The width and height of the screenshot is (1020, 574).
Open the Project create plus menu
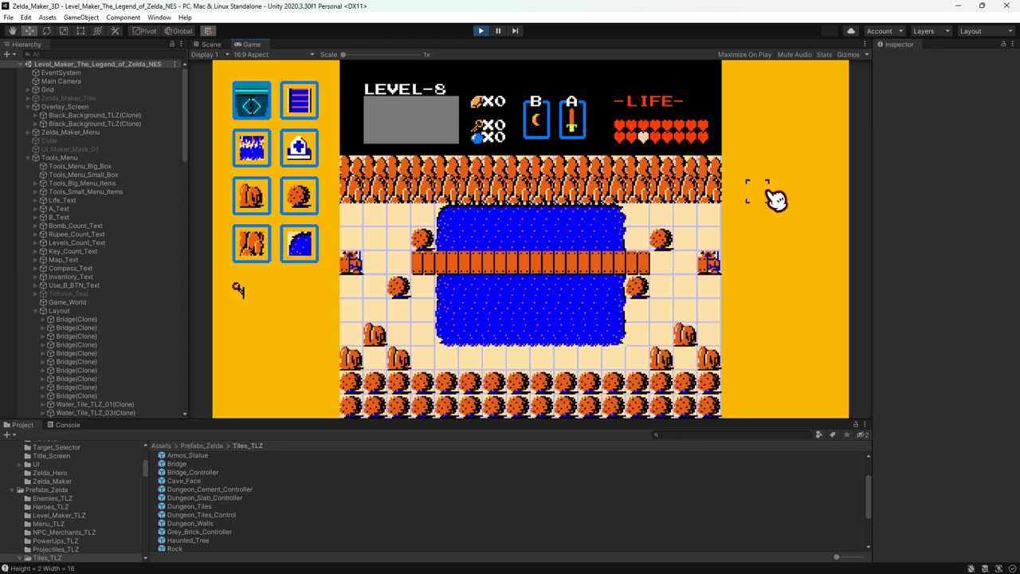[8, 434]
